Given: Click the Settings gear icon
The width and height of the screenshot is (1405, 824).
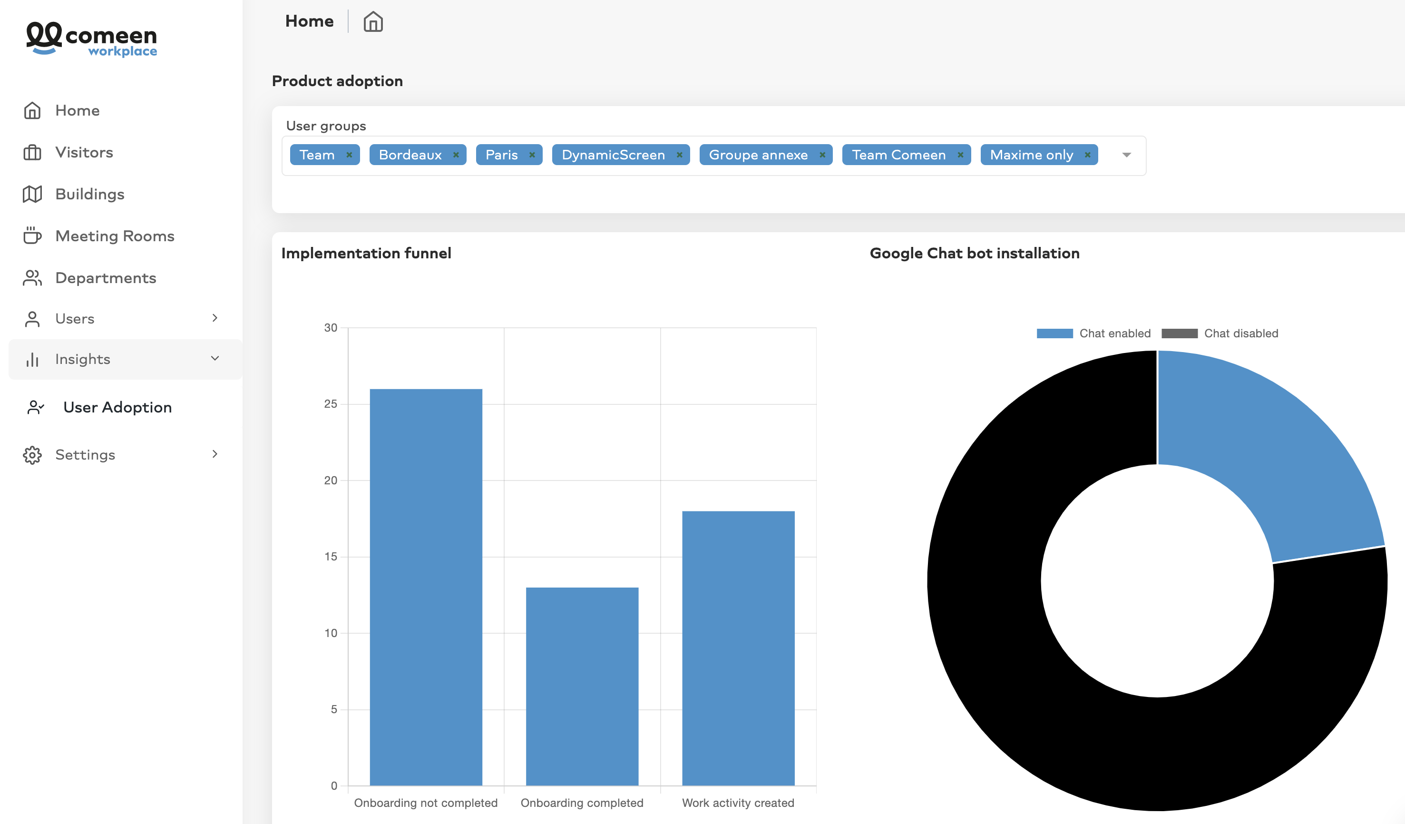Looking at the screenshot, I should coord(32,455).
